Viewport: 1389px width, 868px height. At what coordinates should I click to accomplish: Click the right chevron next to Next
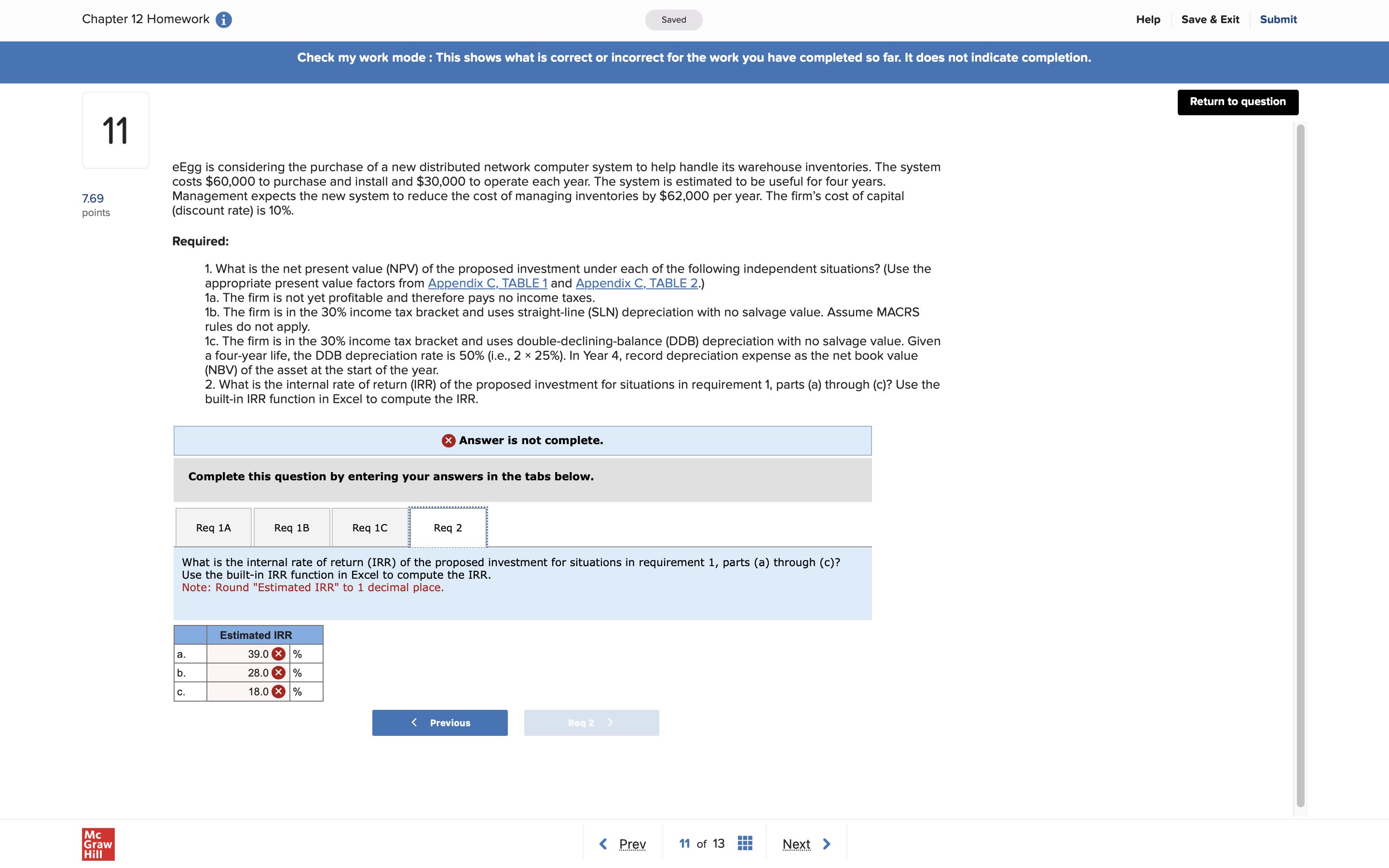pos(827,844)
